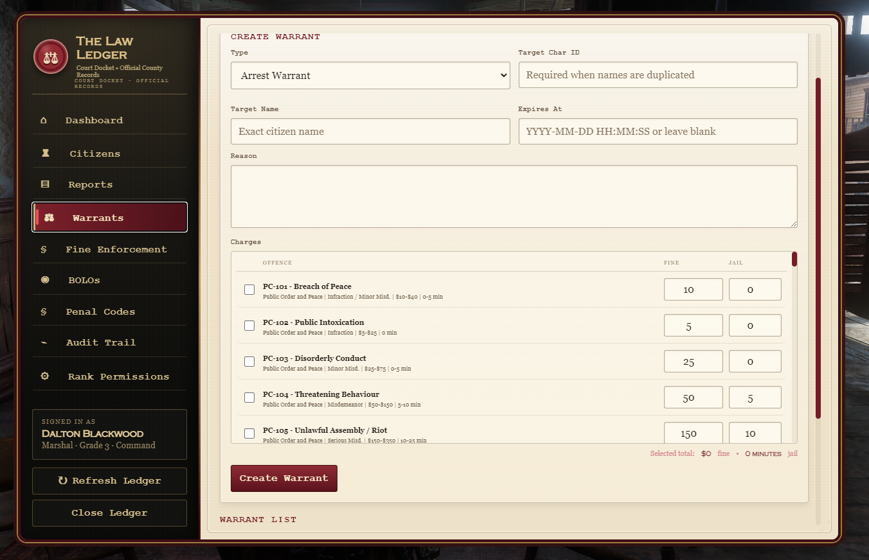
Task: Edit the Disorderly Conduct fine field
Action: point(694,361)
